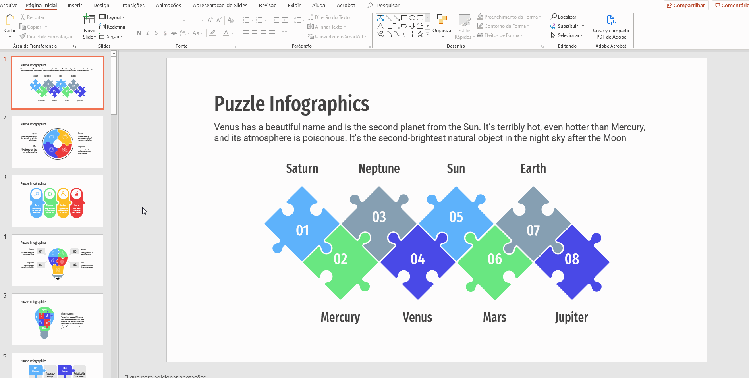
Task: Click the Novo Slide icon
Action: pyautogui.click(x=89, y=20)
